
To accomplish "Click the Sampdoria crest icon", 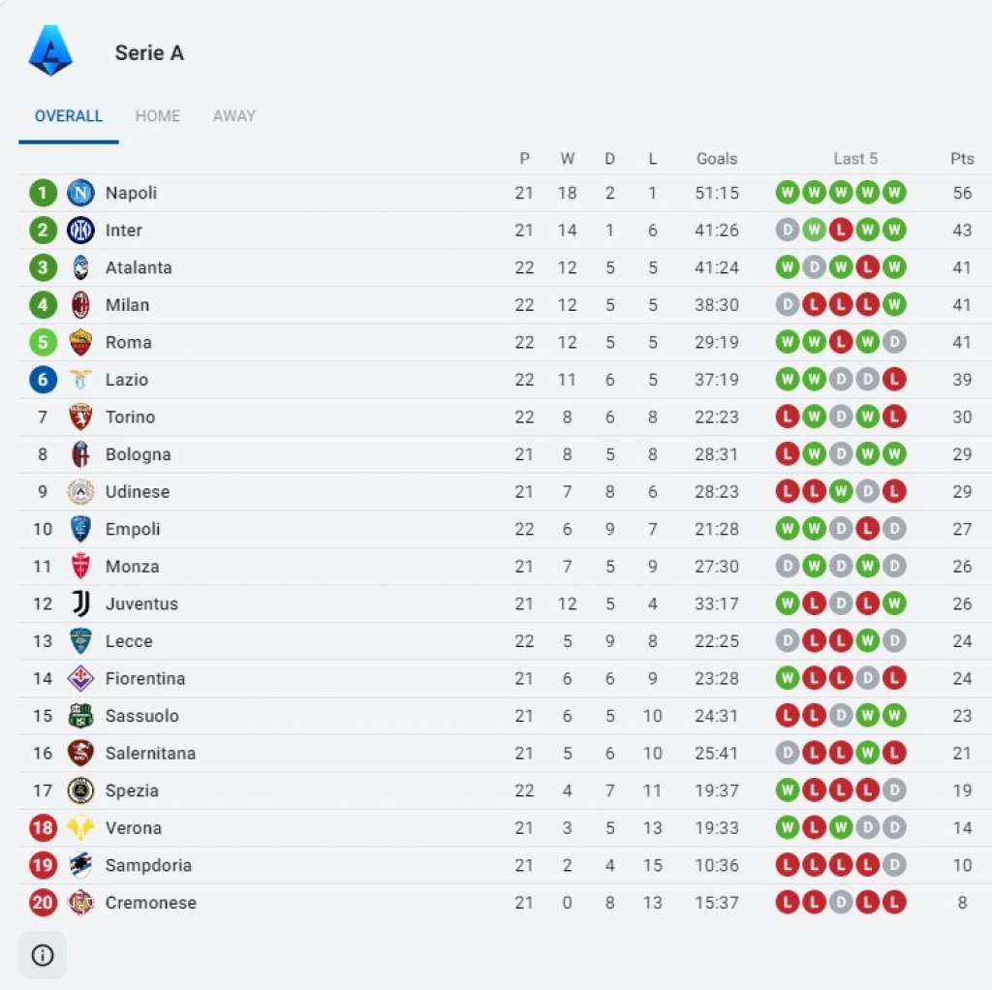I will tap(80, 865).
